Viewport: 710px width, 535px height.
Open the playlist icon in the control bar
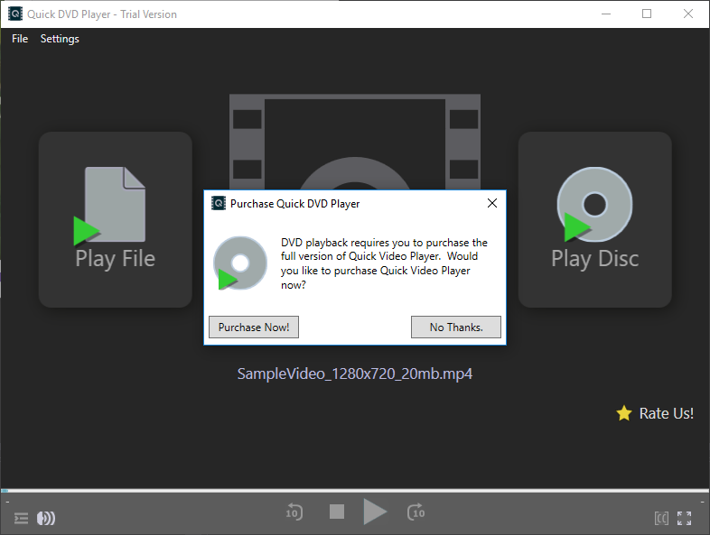[22, 518]
